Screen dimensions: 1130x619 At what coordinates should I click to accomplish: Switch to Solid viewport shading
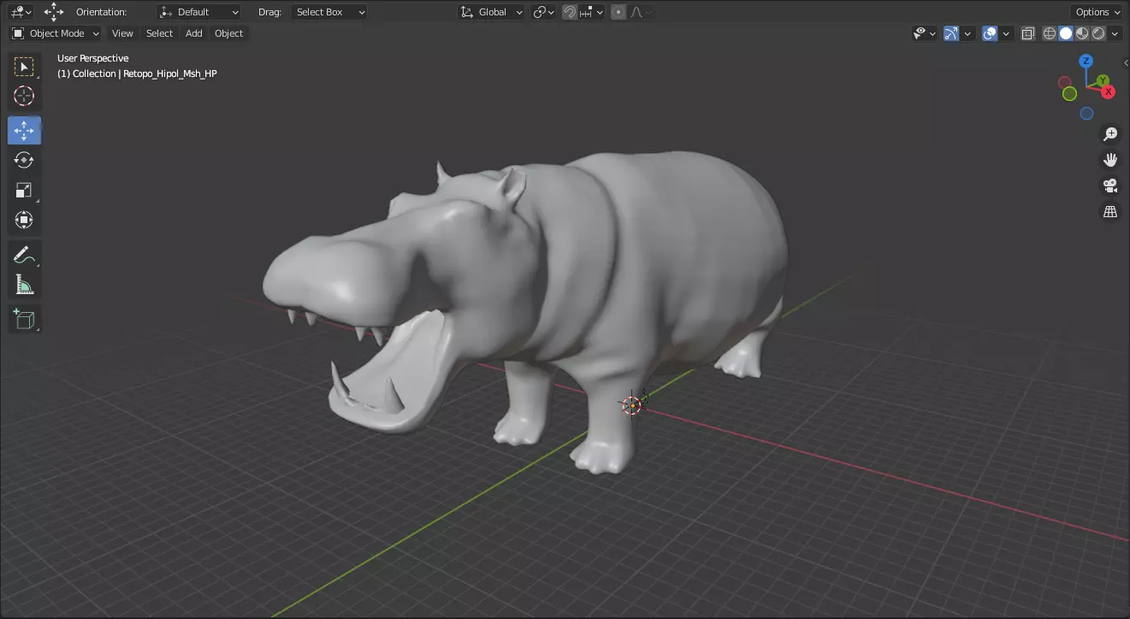coord(1066,33)
